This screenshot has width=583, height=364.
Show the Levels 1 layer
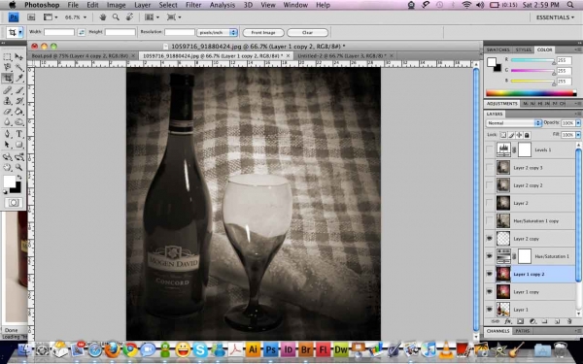[x=490, y=149]
